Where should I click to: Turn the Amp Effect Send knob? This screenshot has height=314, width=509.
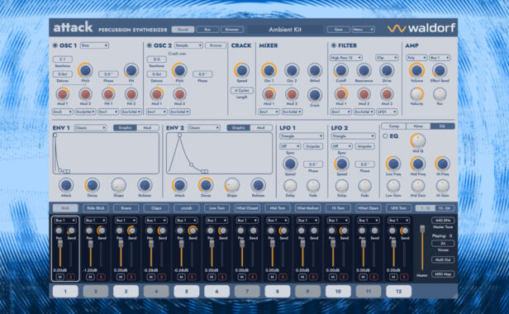pyautogui.click(x=440, y=70)
